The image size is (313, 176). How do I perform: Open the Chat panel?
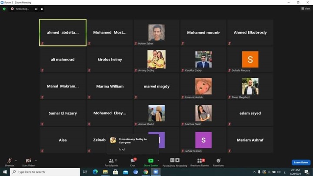[x=133, y=161]
